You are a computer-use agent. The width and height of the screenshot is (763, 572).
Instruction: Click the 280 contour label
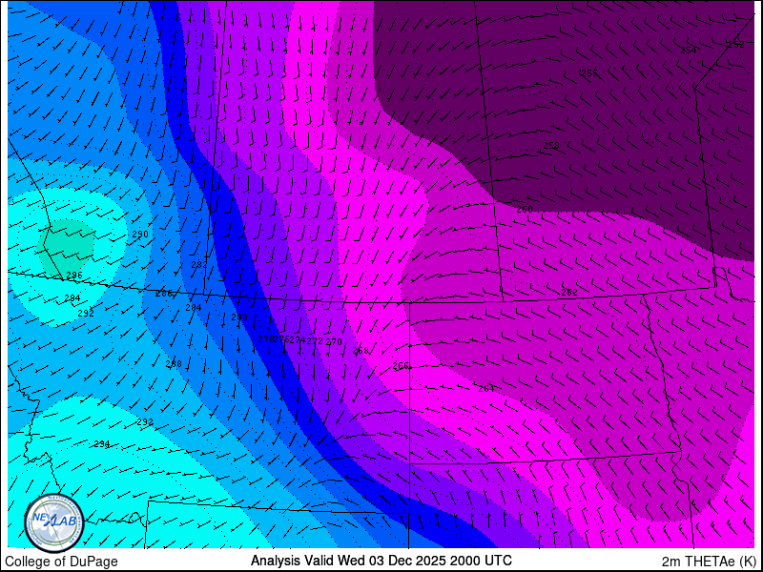(239, 317)
